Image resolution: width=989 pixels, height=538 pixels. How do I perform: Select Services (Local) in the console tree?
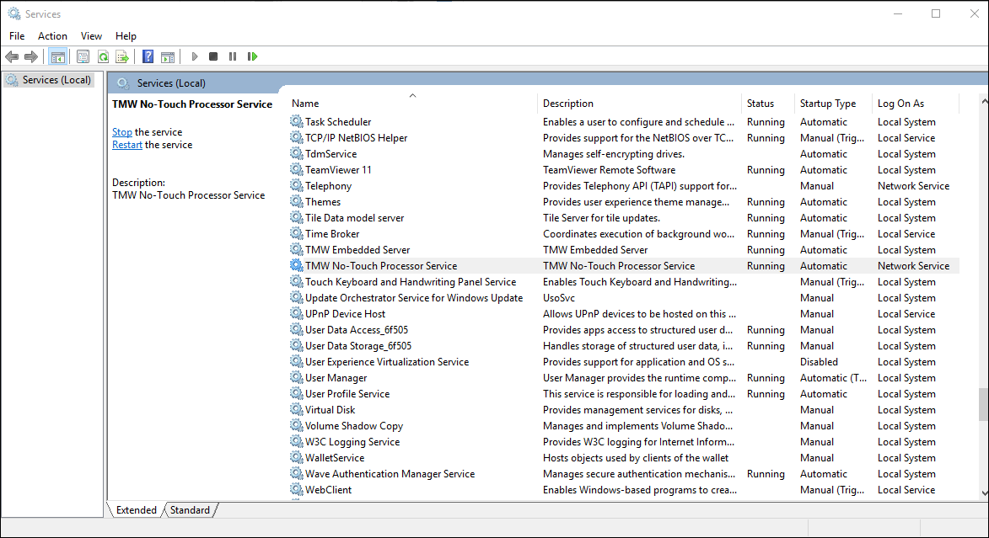click(56, 80)
